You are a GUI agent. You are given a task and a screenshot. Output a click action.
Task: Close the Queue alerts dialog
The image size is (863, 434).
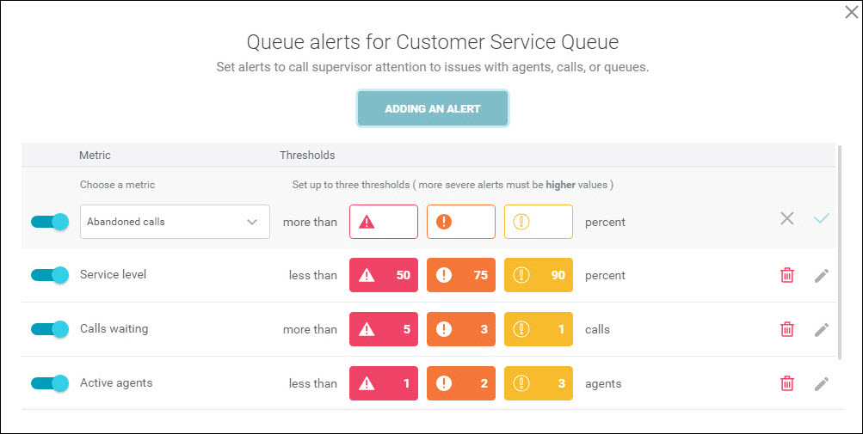(851, 12)
